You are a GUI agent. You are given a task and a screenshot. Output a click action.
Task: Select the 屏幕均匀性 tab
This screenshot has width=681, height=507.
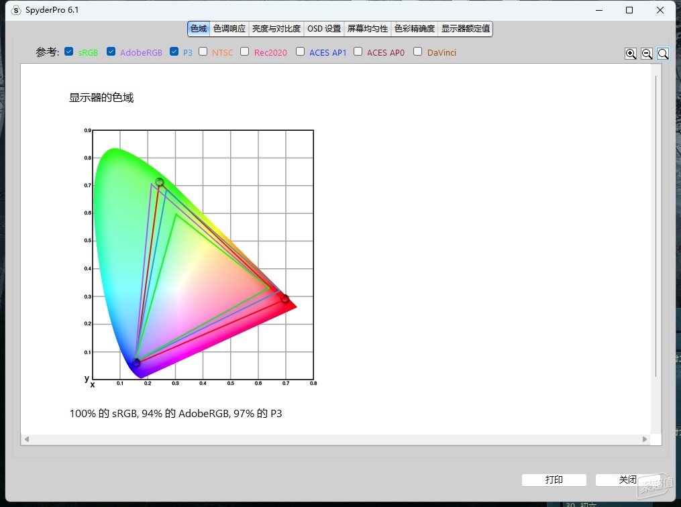coord(368,29)
